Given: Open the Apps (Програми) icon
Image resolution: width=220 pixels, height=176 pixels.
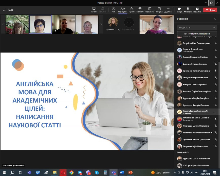Looking at the screenshot, I should tap(159, 9).
